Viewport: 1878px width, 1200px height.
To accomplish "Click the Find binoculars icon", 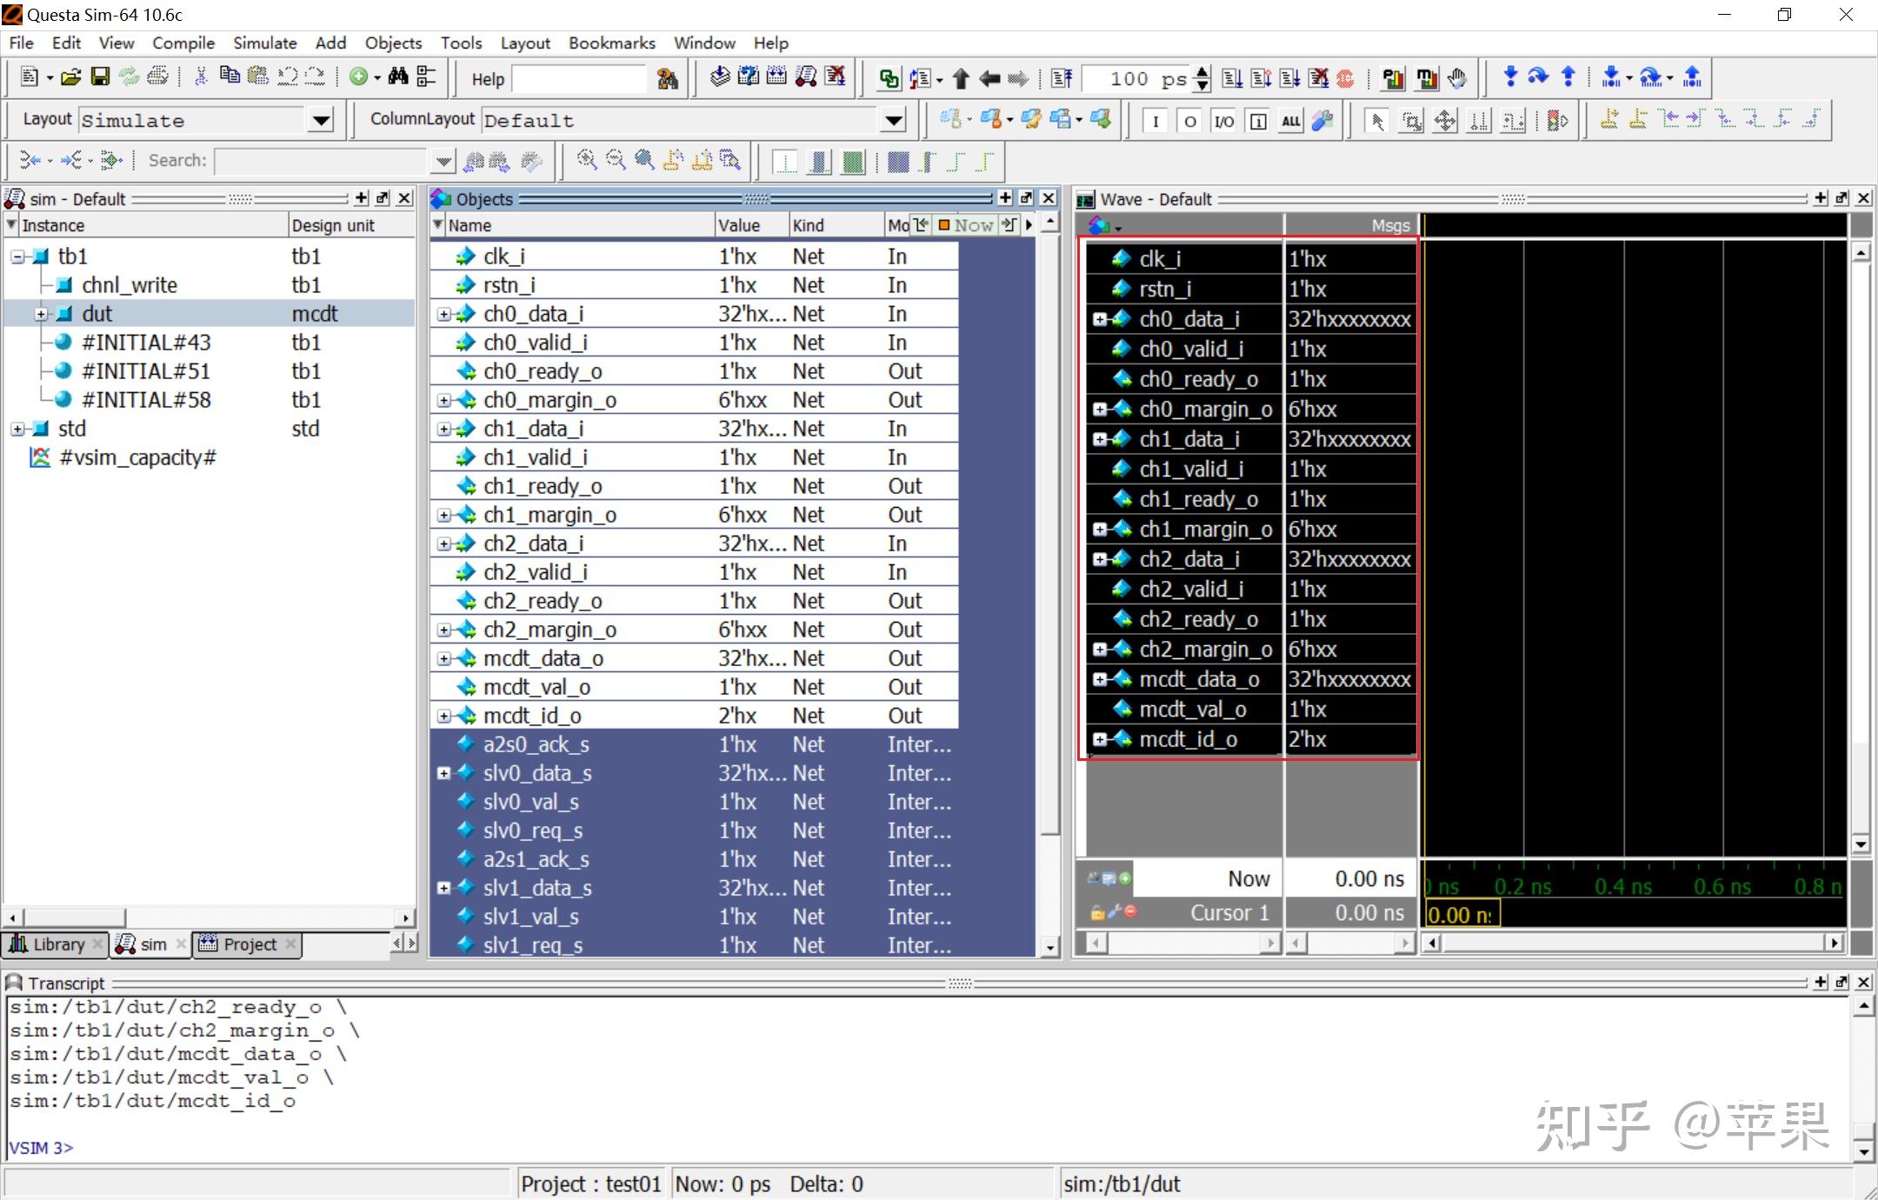I will tap(397, 77).
